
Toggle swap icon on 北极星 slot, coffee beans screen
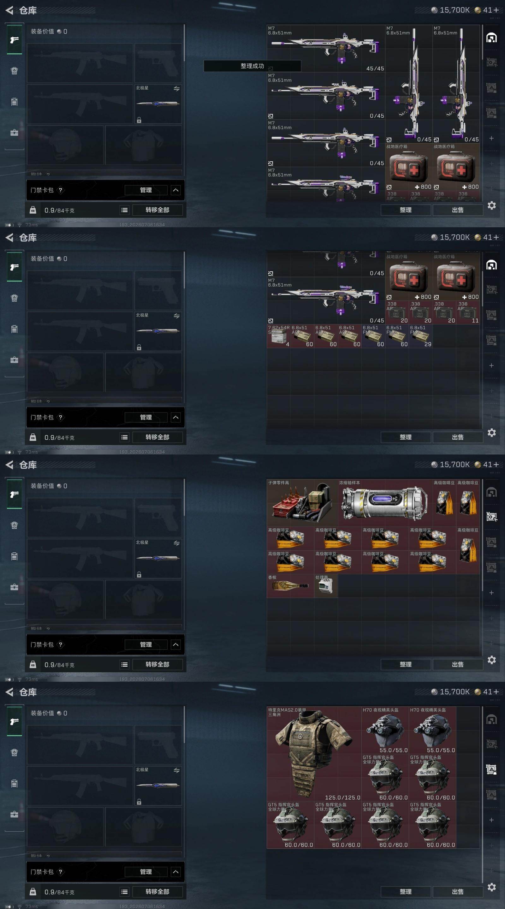tap(176, 543)
